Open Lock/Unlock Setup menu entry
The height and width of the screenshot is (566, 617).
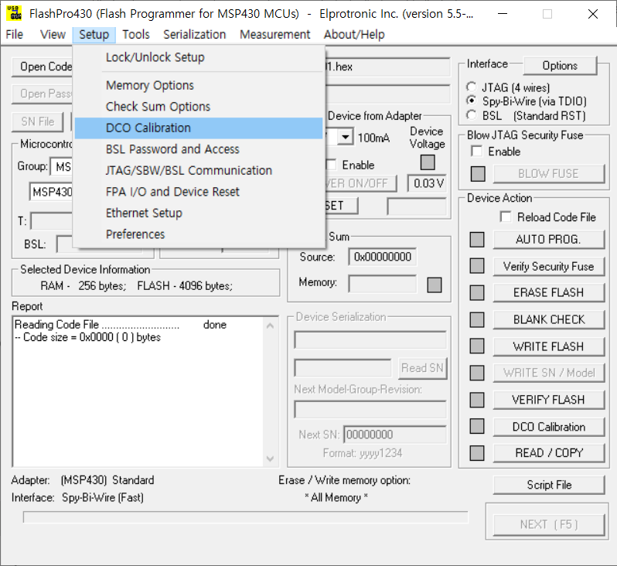[199, 57]
